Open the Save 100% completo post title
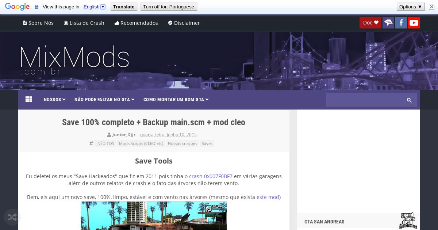Screen dimensions: 438x230 (x=154, y=122)
